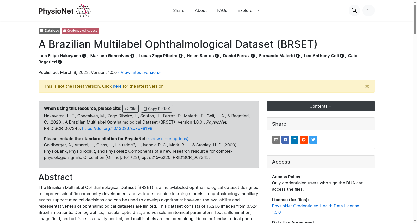Screen dimensions: 417x223
Task: Copy BibTeX citation
Action: tap(157, 109)
